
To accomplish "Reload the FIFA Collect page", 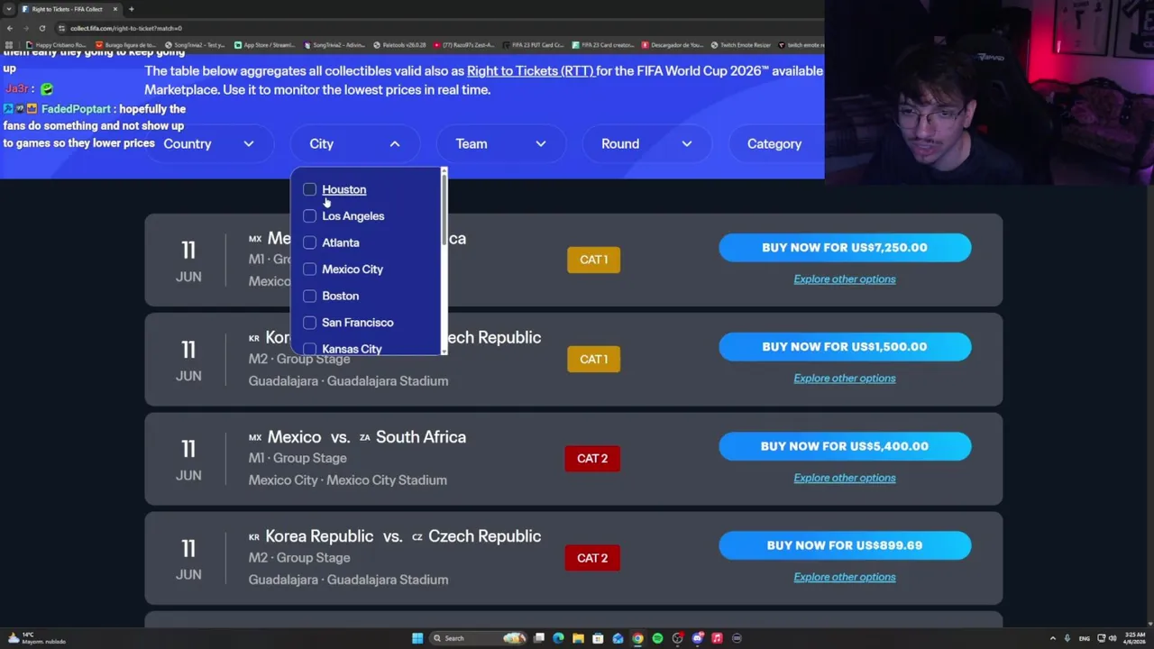I will (x=41, y=28).
